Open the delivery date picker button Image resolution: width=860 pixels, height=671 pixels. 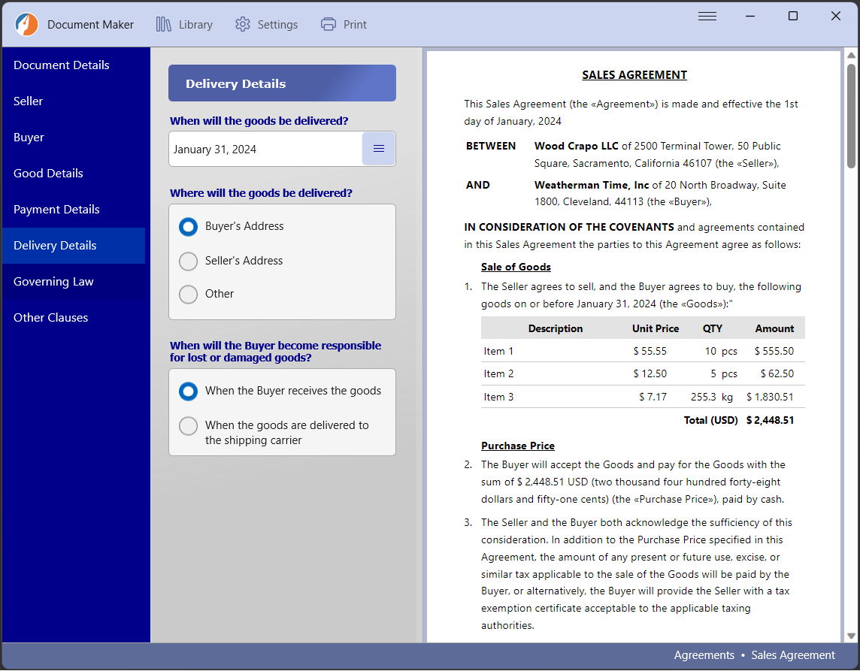tap(378, 149)
